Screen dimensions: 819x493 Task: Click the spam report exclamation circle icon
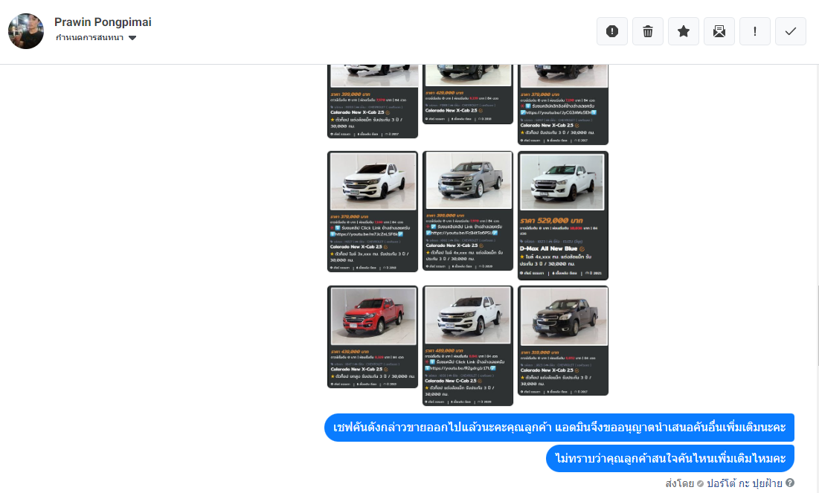coord(612,31)
